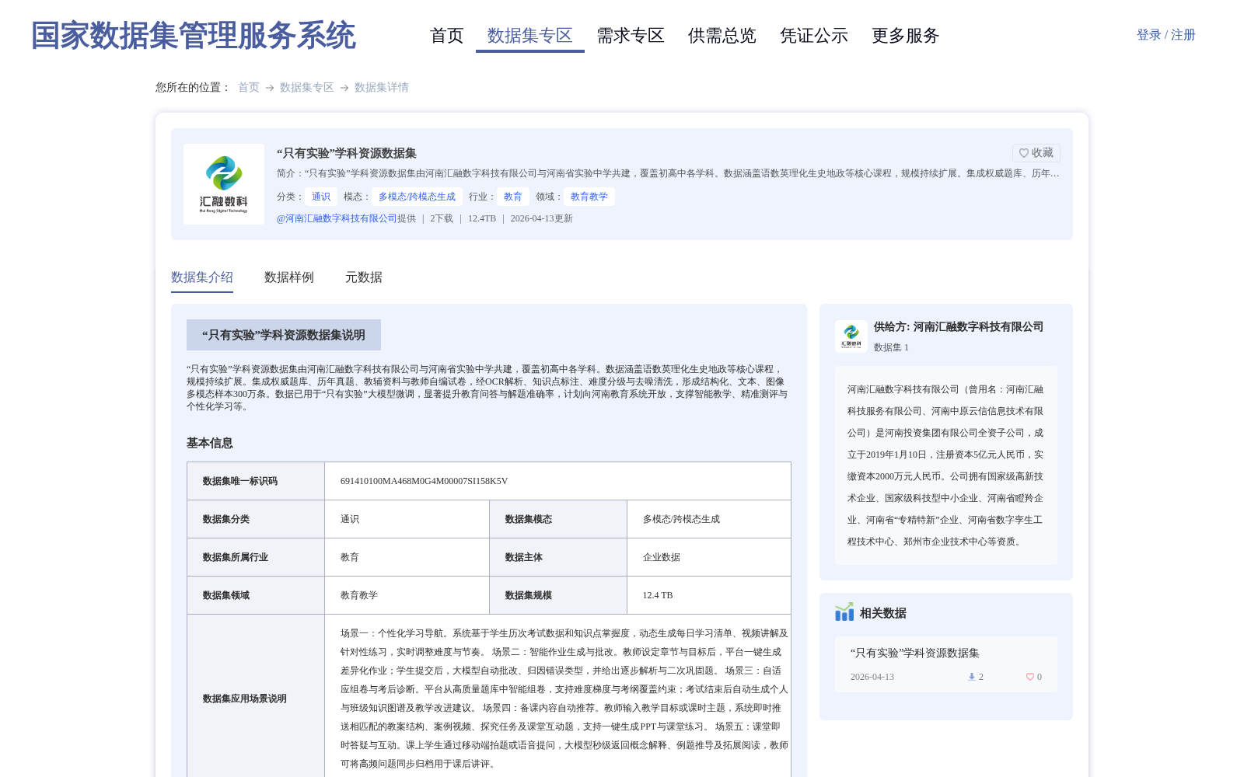Click the 国家数据集管理服务系统 site title

[194, 36]
